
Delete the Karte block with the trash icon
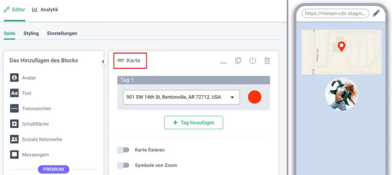click(267, 61)
